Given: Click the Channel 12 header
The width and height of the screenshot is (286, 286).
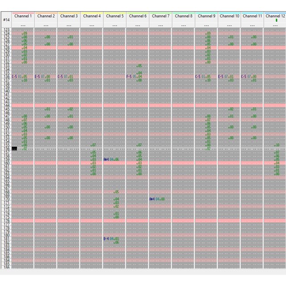Looking at the screenshot, I should click(274, 16).
